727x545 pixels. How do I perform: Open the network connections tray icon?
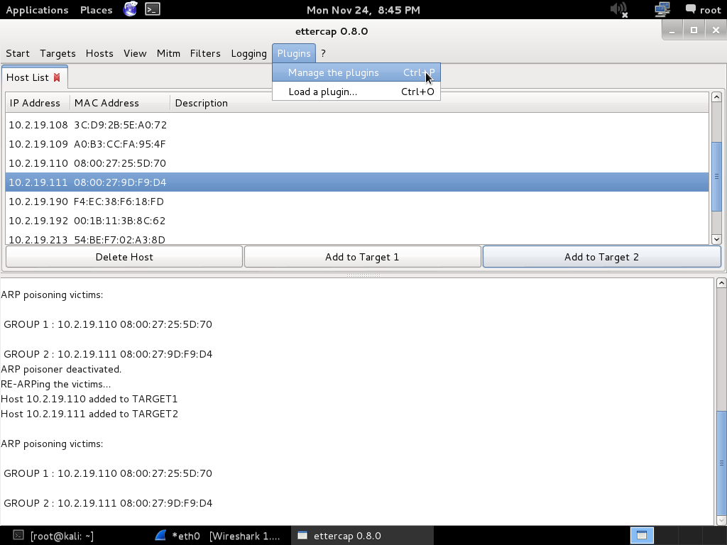click(662, 9)
